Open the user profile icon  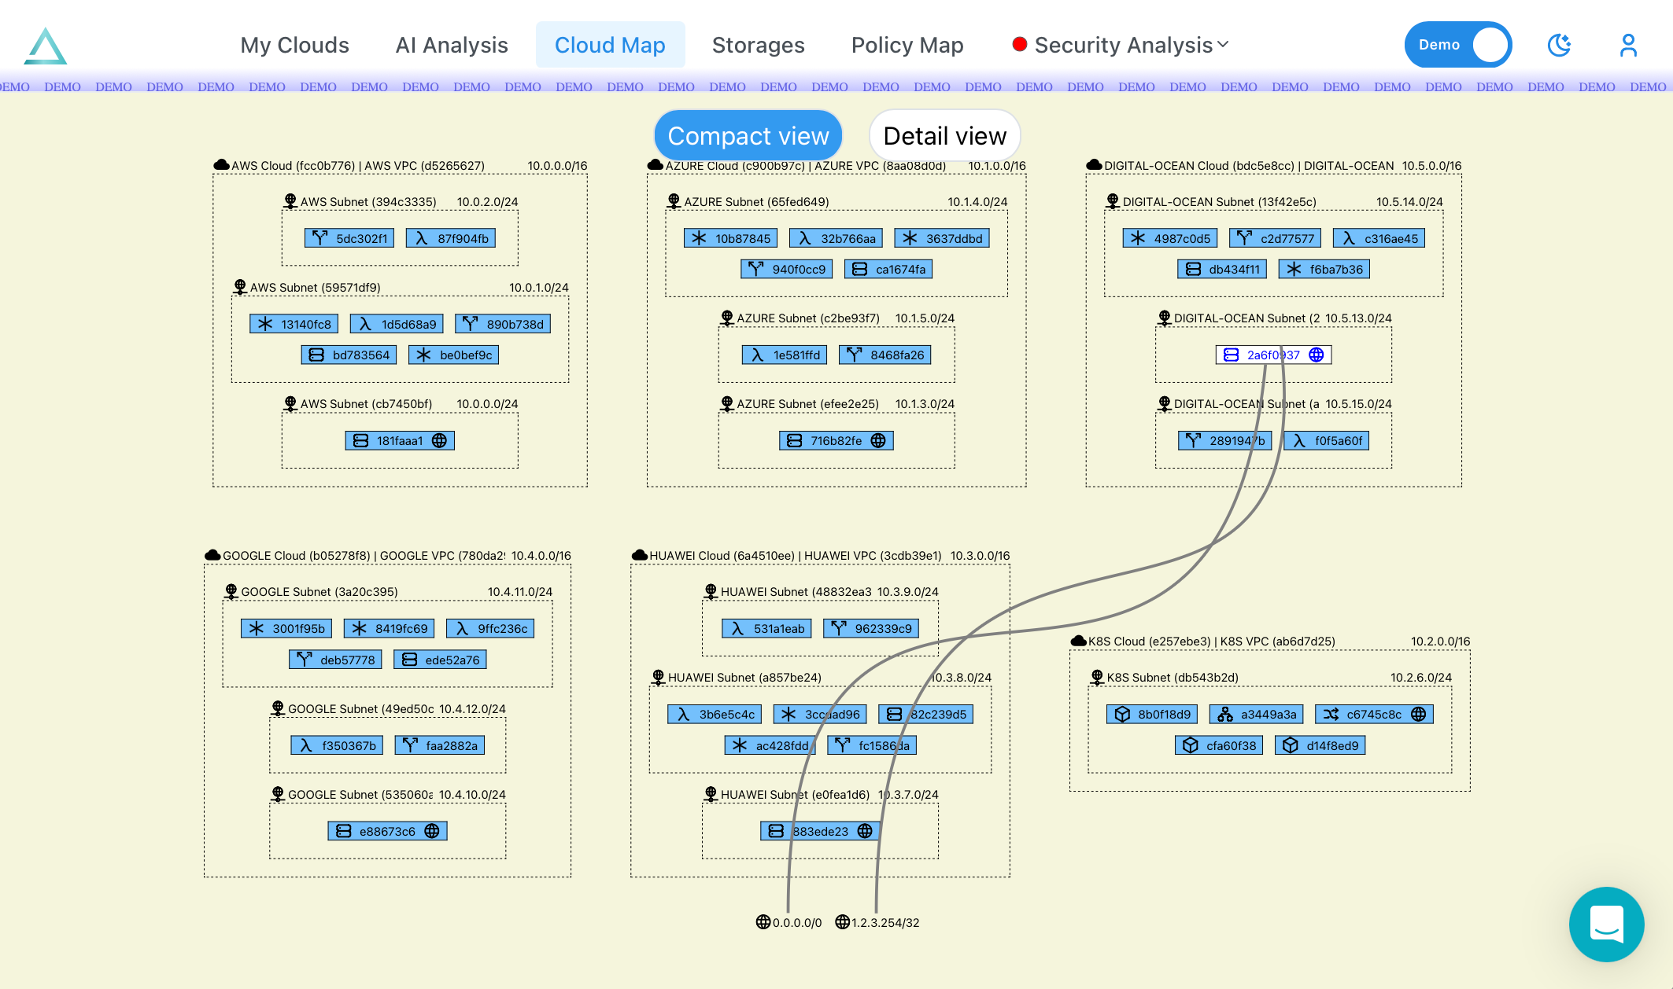pyautogui.click(x=1628, y=45)
